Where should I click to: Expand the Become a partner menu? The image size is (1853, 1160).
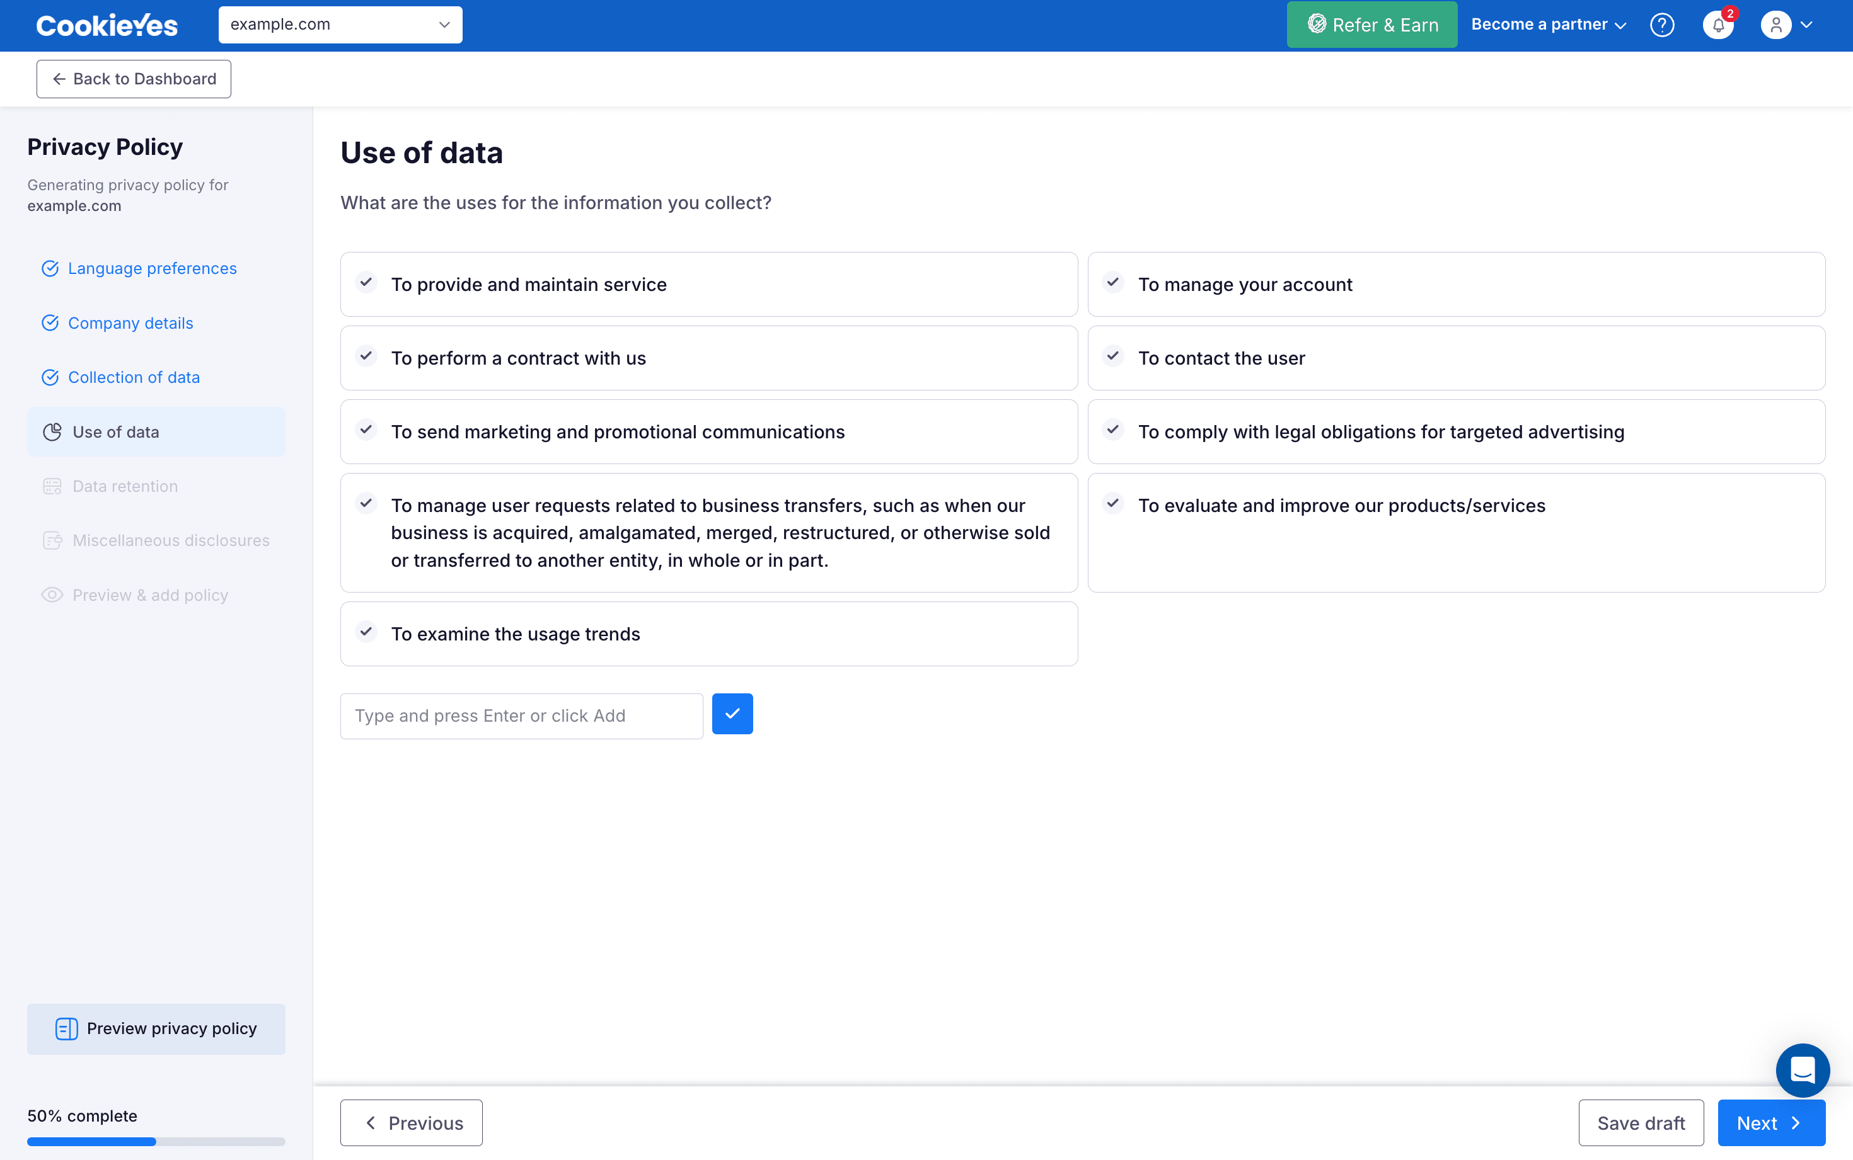(x=1548, y=25)
